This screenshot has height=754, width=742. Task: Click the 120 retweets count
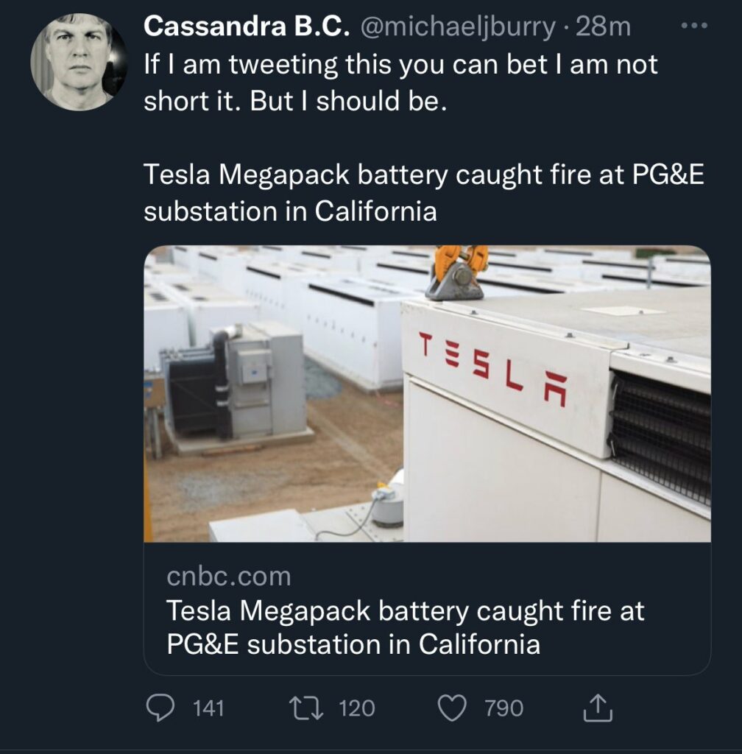click(357, 709)
